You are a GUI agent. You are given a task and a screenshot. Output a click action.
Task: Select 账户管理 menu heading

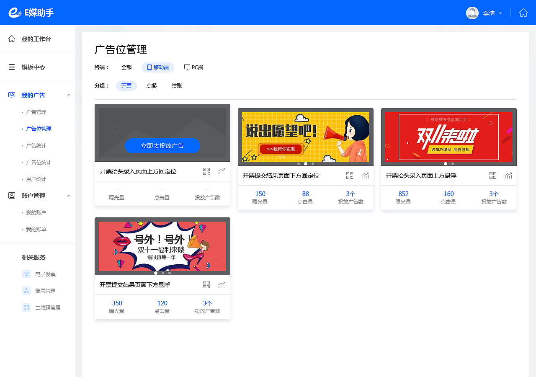coord(33,196)
